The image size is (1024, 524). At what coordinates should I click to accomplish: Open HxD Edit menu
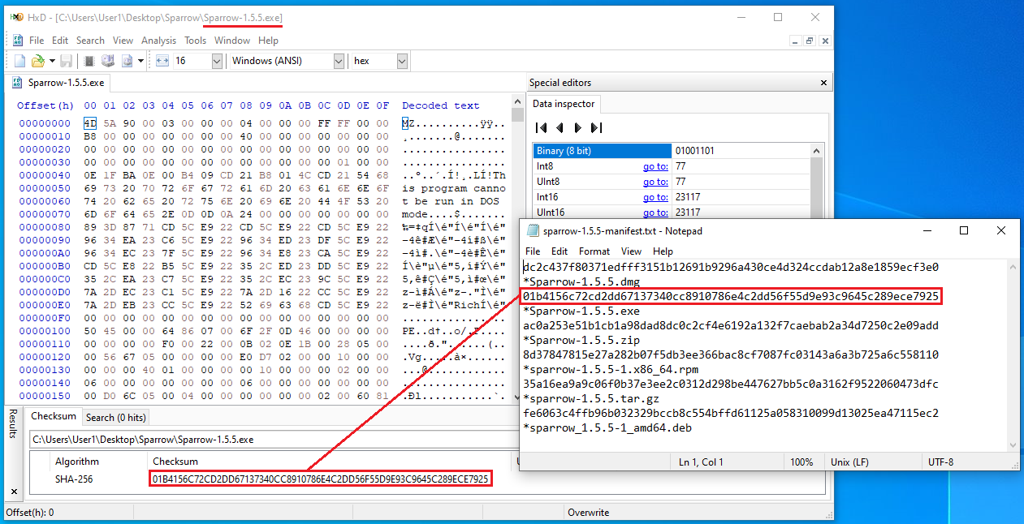[x=60, y=41]
